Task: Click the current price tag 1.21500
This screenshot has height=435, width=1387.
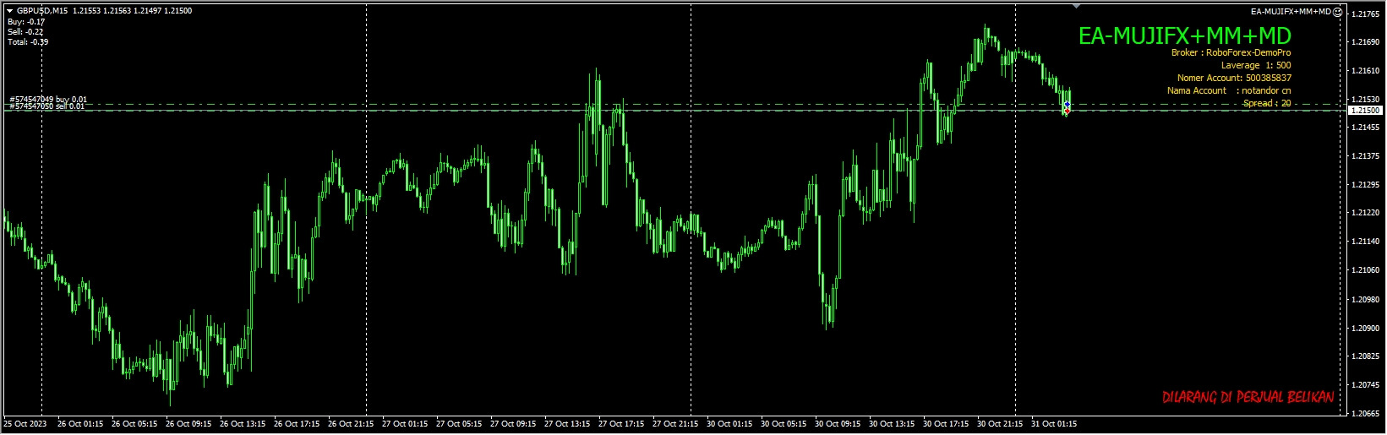Action: (x=1366, y=111)
